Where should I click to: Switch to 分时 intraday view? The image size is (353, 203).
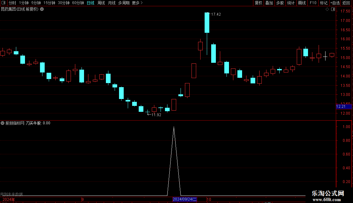[12, 3]
